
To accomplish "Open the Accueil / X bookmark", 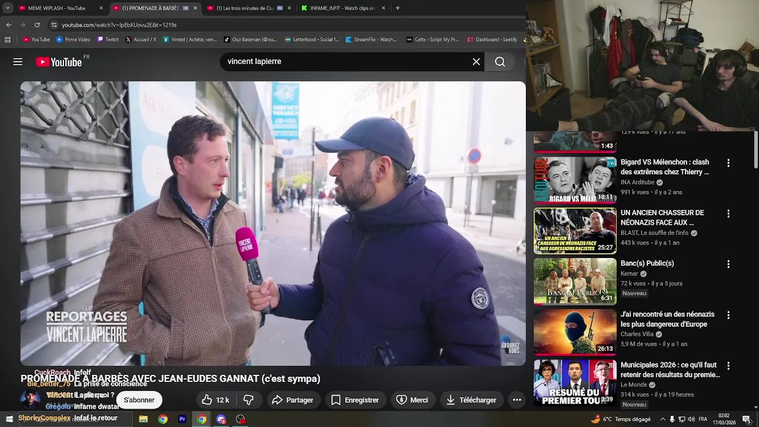I will tap(141, 40).
